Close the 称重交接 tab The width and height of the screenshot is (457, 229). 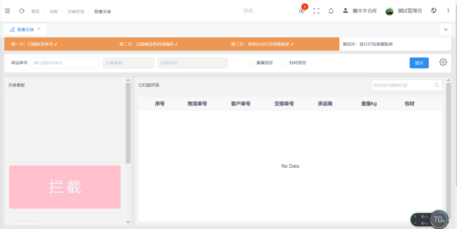(39, 29)
